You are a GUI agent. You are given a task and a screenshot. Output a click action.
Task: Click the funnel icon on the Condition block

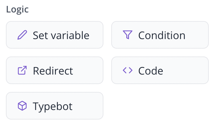(127, 35)
